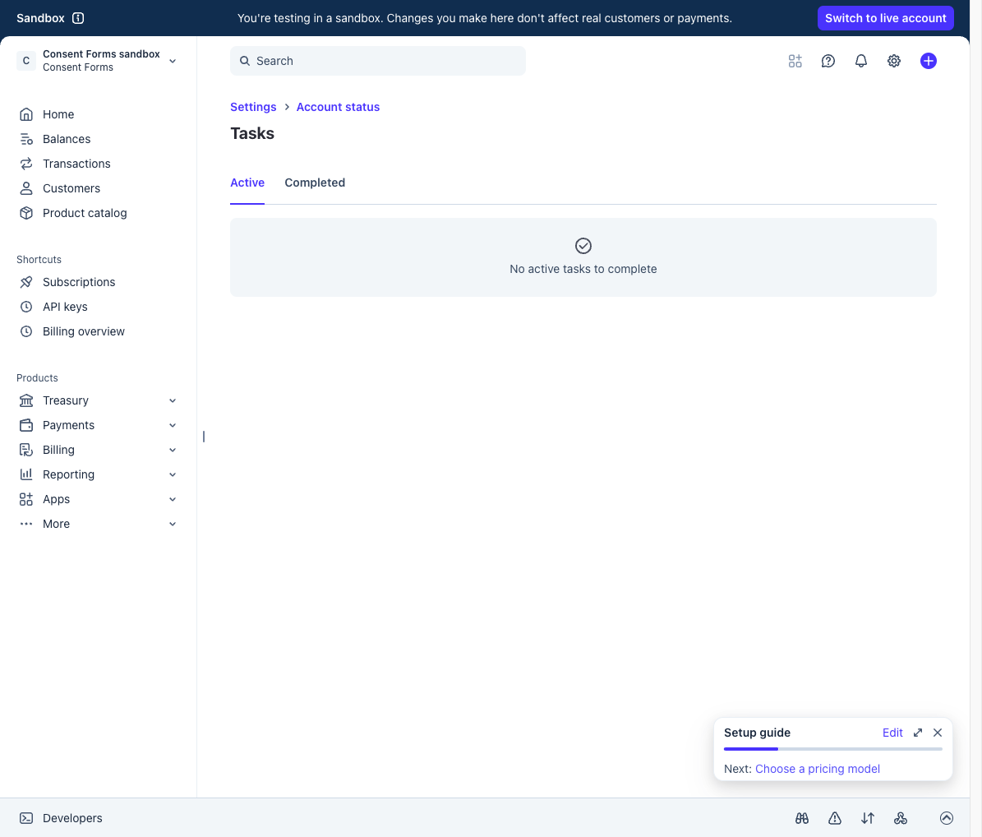Expand the Reporting menu chevron
The width and height of the screenshot is (982, 837).
tap(173, 475)
